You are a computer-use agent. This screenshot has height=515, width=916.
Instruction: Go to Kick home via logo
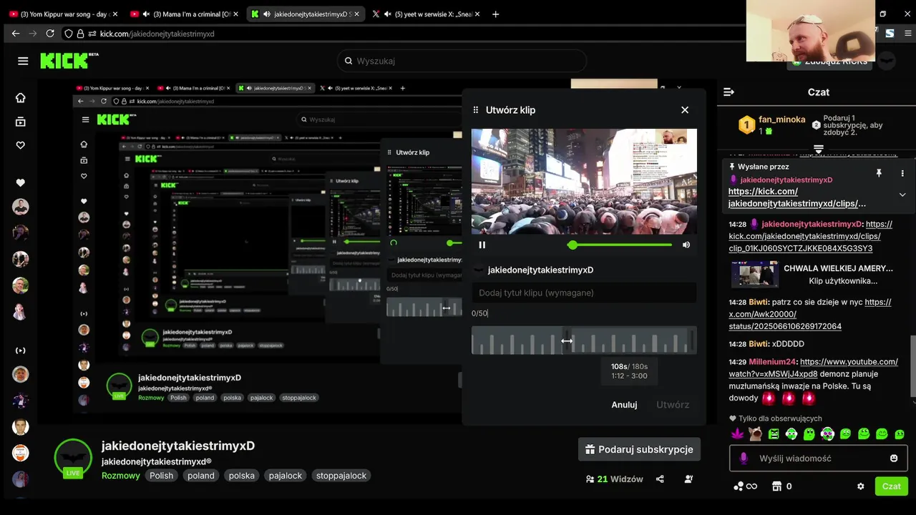click(69, 61)
